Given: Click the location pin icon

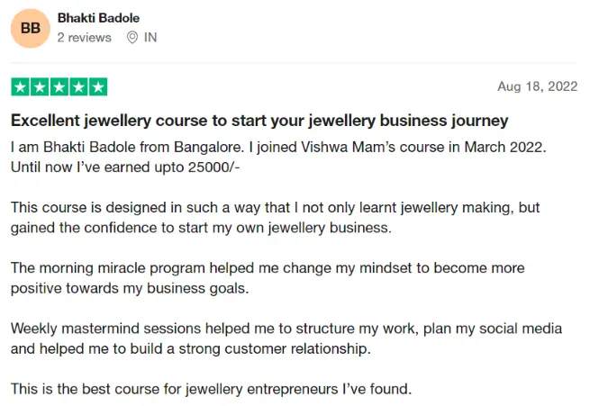Looking at the screenshot, I should [132, 38].
